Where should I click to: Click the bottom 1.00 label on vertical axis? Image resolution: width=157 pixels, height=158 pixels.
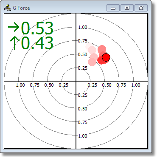pyautogui.click(x=83, y=136)
